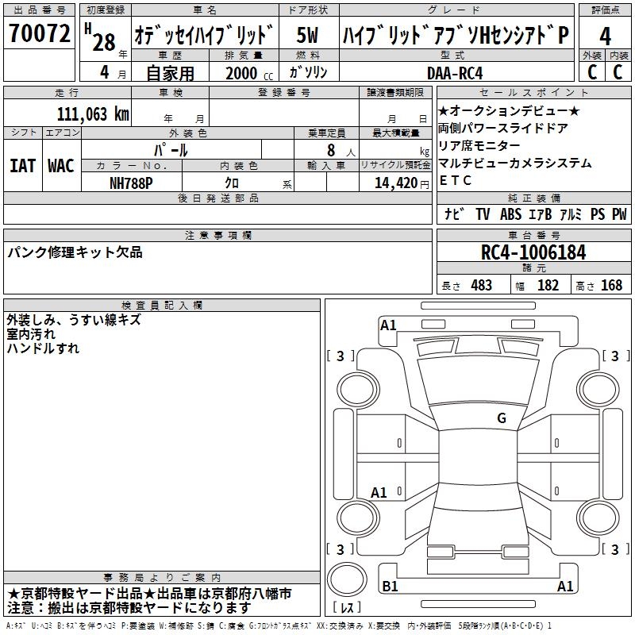
Task: Click the B1 mark on rear bumper
Action: tap(390, 586)
